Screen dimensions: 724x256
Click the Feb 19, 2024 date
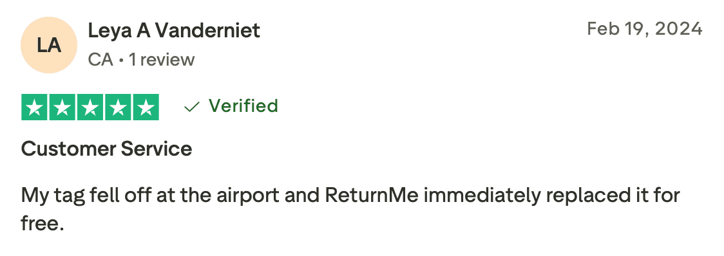click(x=645, y=29)
